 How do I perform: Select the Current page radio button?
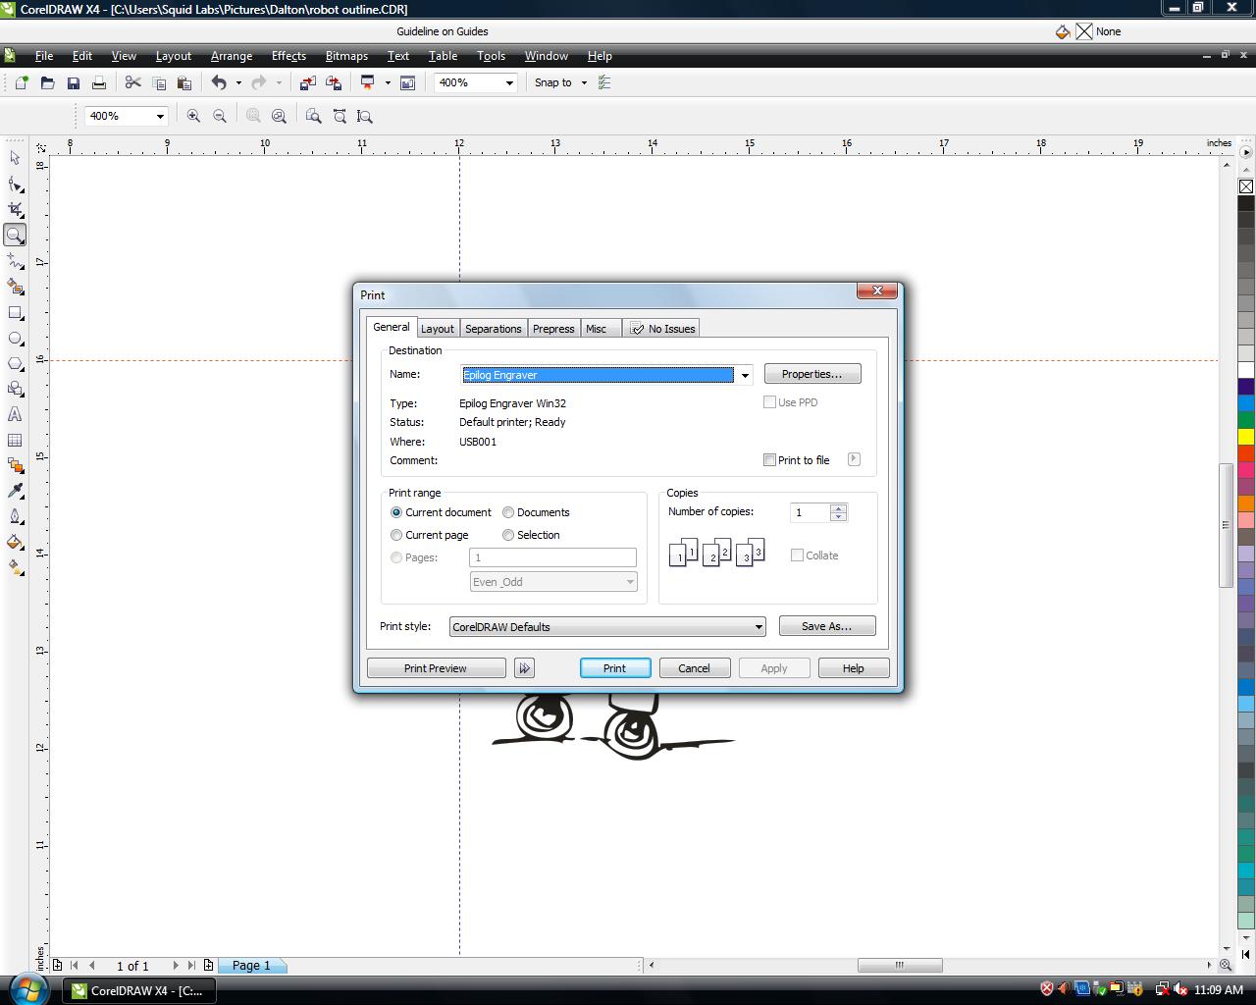click(396, 535)
